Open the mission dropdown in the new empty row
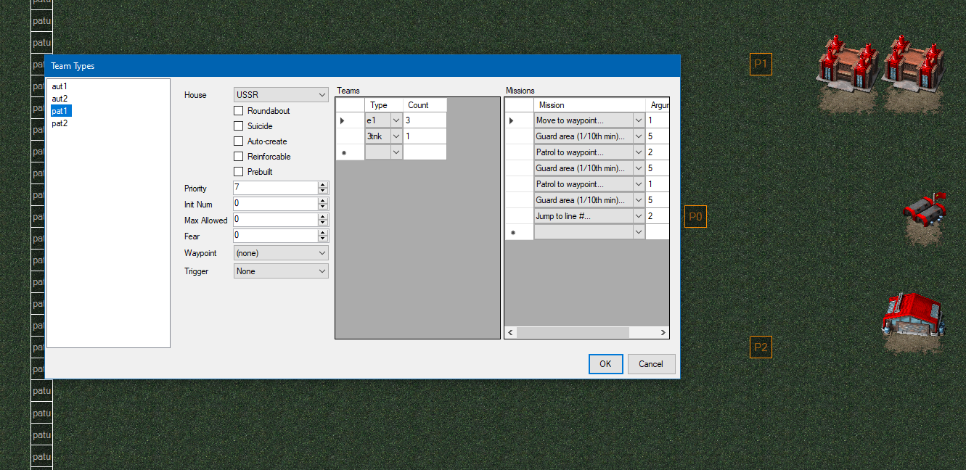The image size is (966, 470). tap(639, 232)
